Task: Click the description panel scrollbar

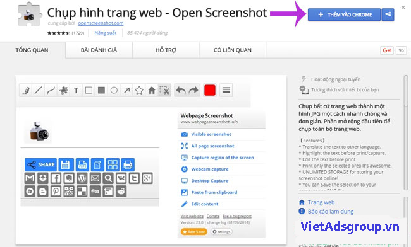Action: click(405, 133)
